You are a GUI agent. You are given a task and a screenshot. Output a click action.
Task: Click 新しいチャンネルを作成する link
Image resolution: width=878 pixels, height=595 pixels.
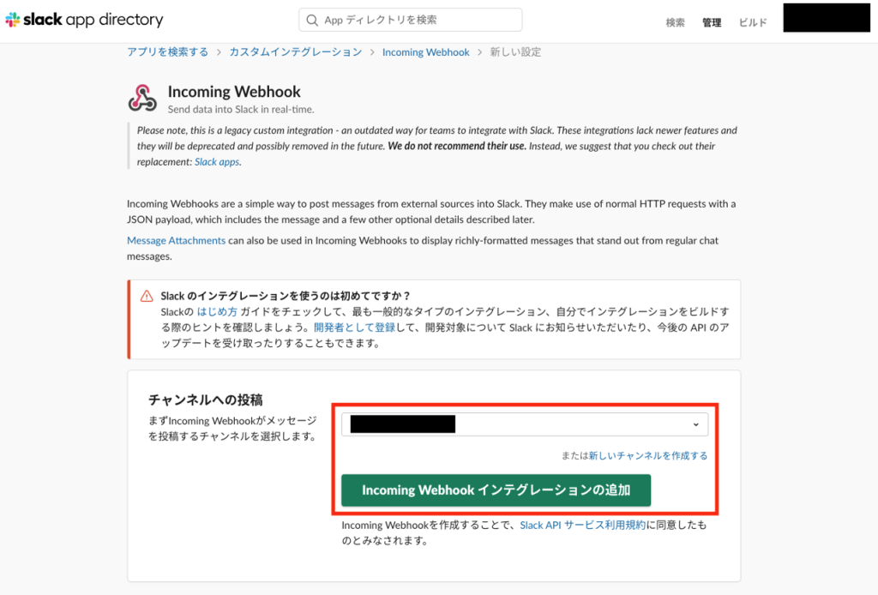tap(648, 455)
